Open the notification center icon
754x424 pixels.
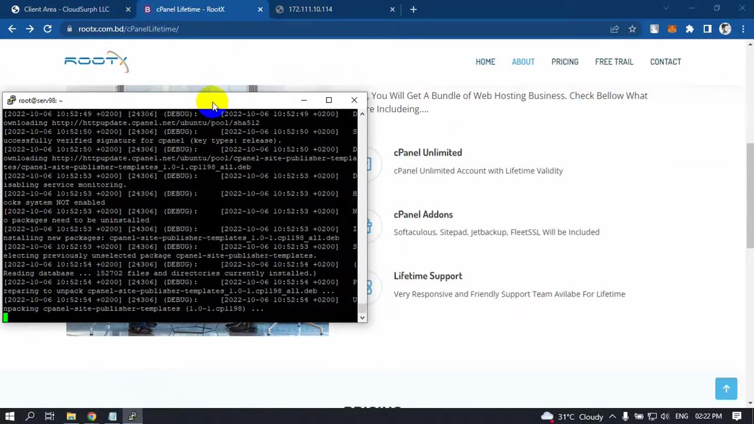(737, 416)
